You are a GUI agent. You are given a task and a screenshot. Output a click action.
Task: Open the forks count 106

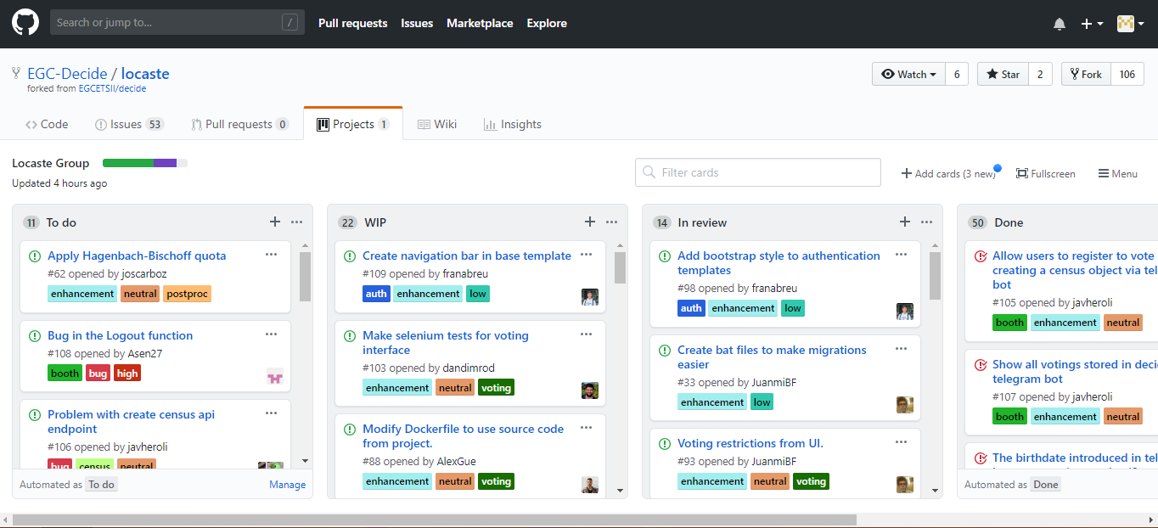[x=1127, y=74]
